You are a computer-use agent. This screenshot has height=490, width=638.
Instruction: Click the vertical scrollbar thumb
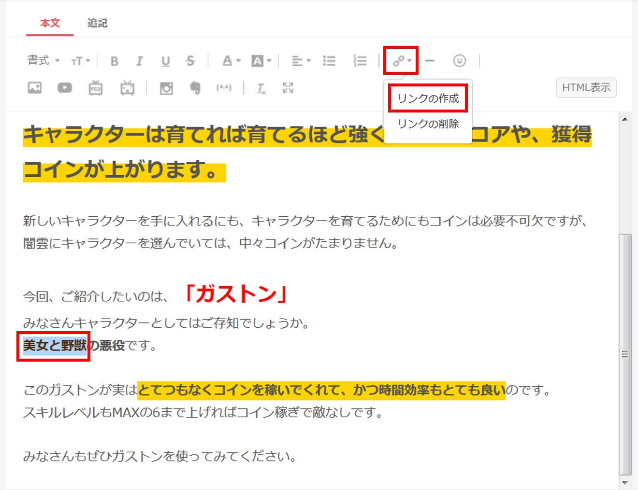(625, 354)
